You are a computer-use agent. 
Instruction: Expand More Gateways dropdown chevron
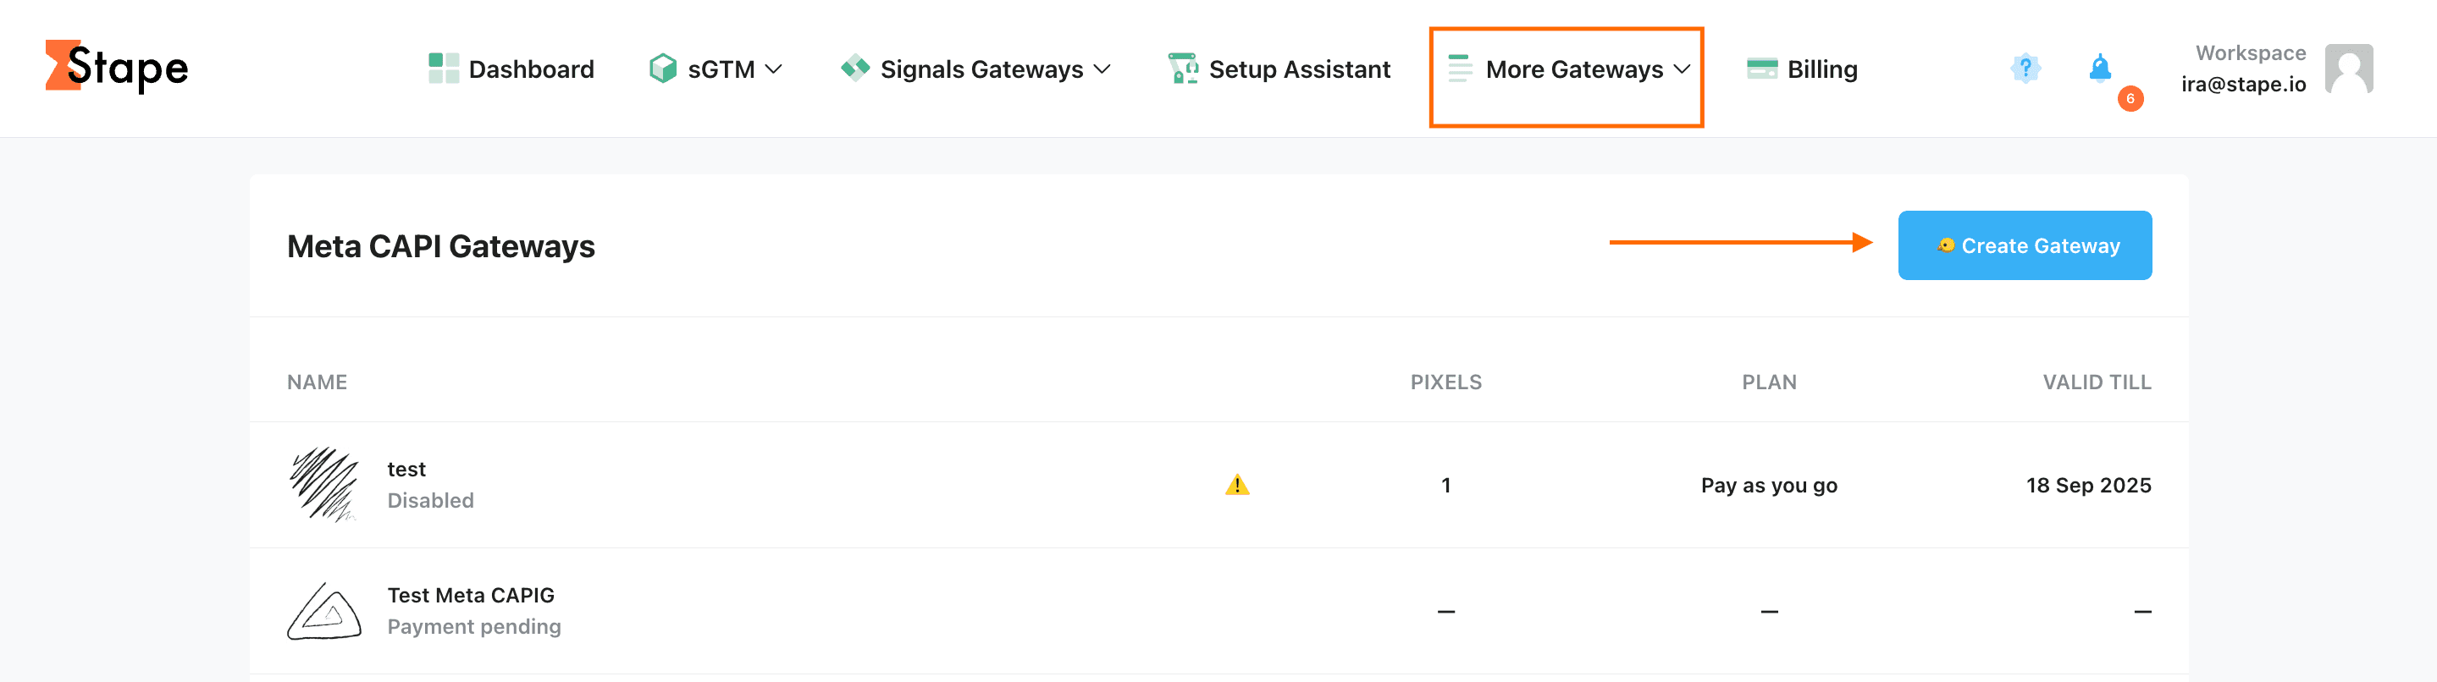pos(1681,69)
